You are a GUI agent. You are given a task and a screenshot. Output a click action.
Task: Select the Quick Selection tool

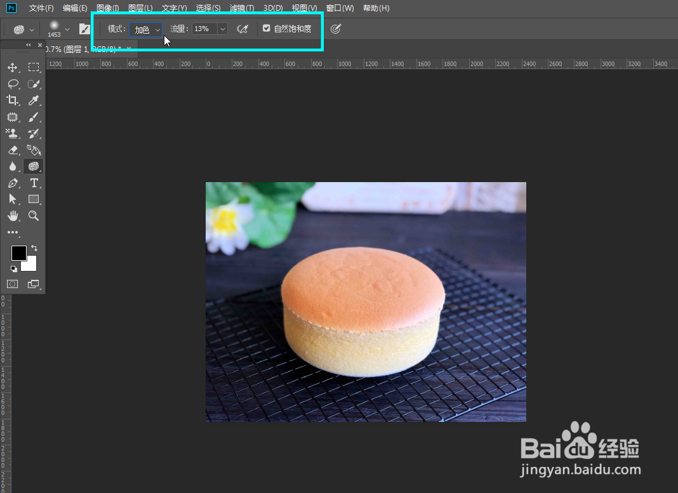[33, 84]
